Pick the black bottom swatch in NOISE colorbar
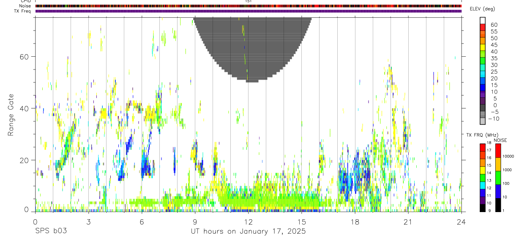 tap(498, 205)
